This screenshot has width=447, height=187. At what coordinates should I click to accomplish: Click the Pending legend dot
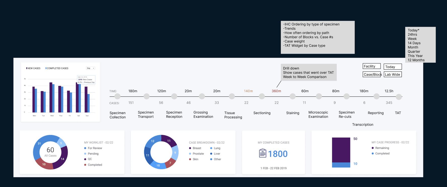(85, 154)
